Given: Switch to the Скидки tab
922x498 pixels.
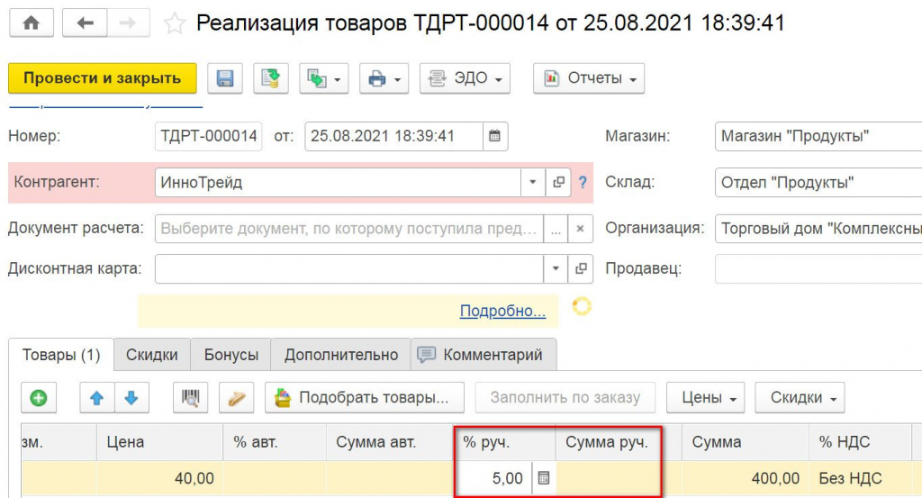Looking at the screenshot, I should [x=151, y=355].
